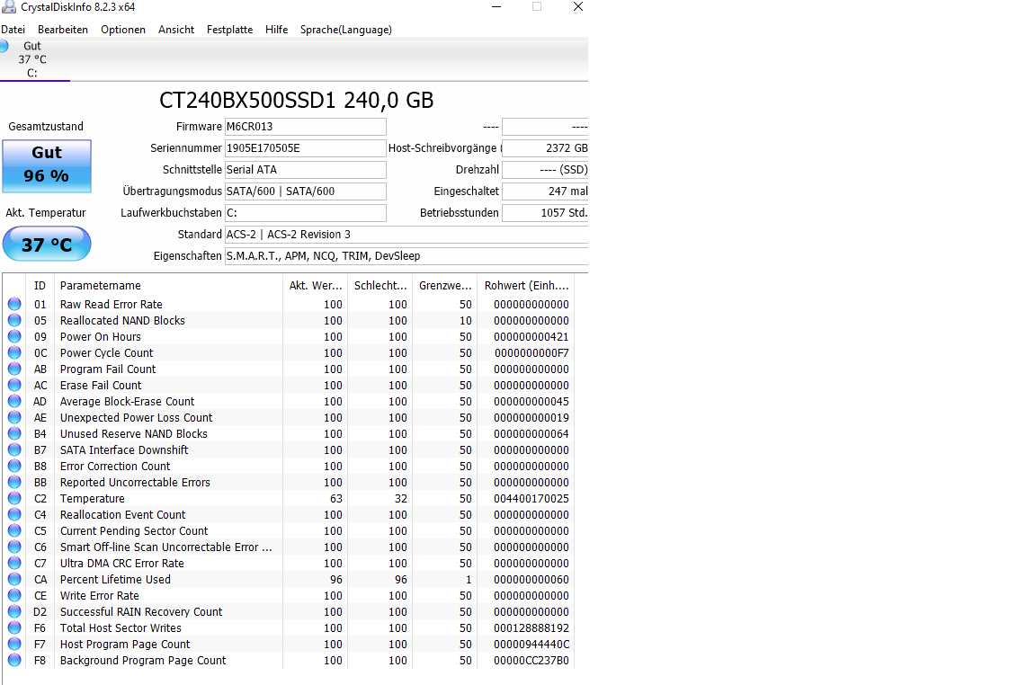1036x685 pixels.
Task: Click the status orb for Unused Reserve NAND Blocks
Action: 14,433
